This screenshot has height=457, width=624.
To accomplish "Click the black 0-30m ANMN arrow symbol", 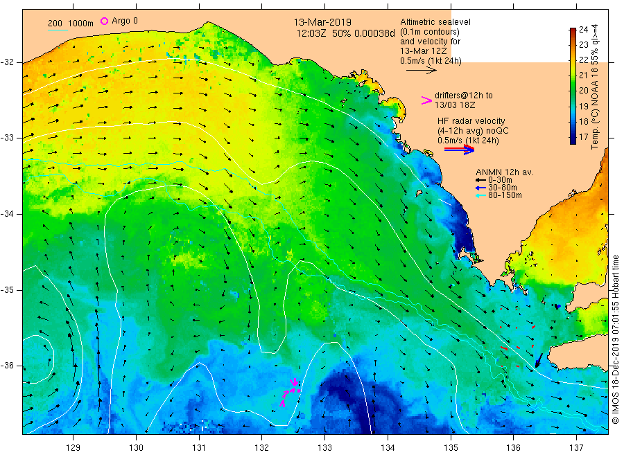I will (x=481, y=180).
